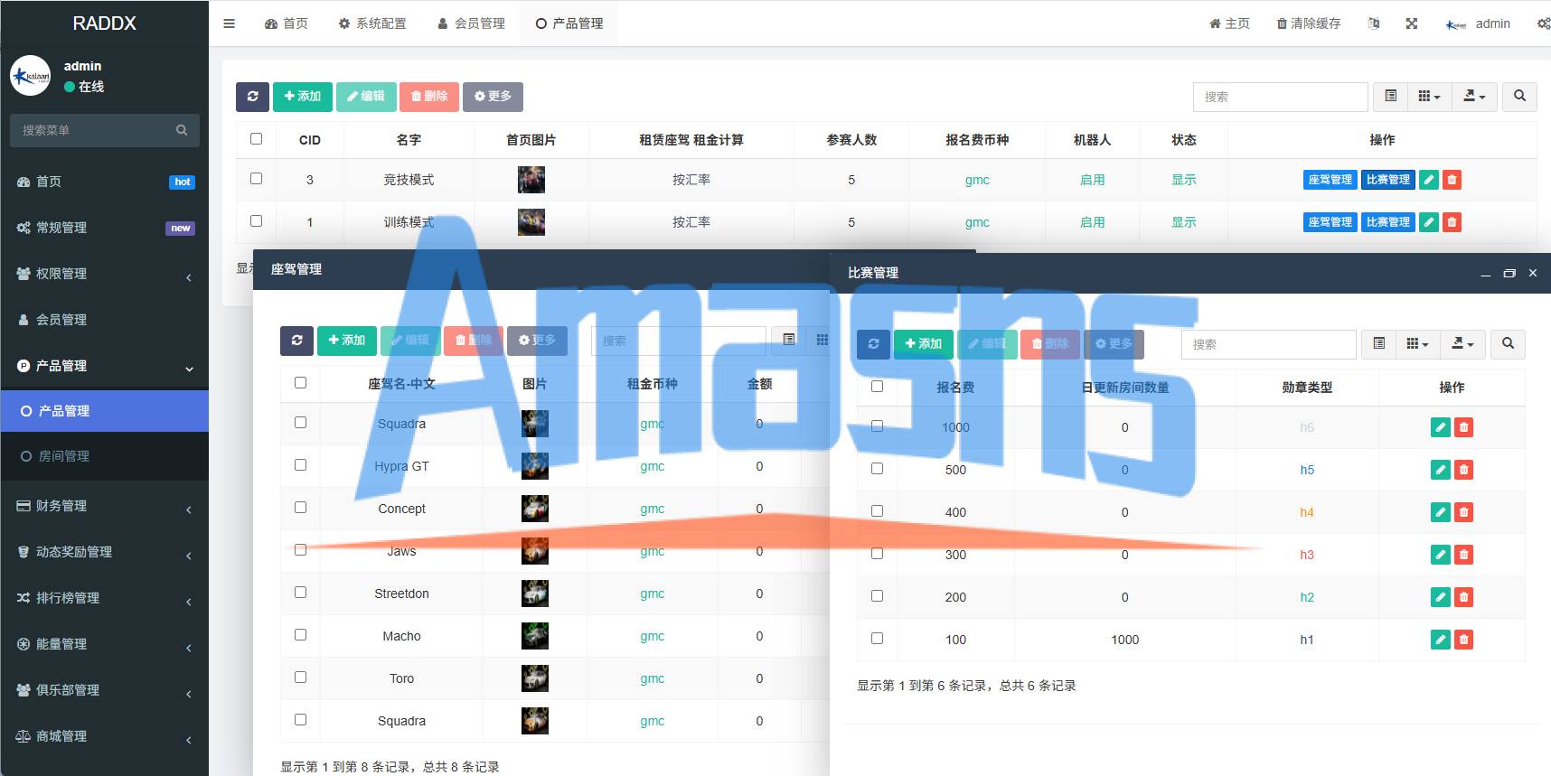Screen dimensions: 1551x776
Task: Open 常规管理 in sidebar
Action: tap(105, 228)
